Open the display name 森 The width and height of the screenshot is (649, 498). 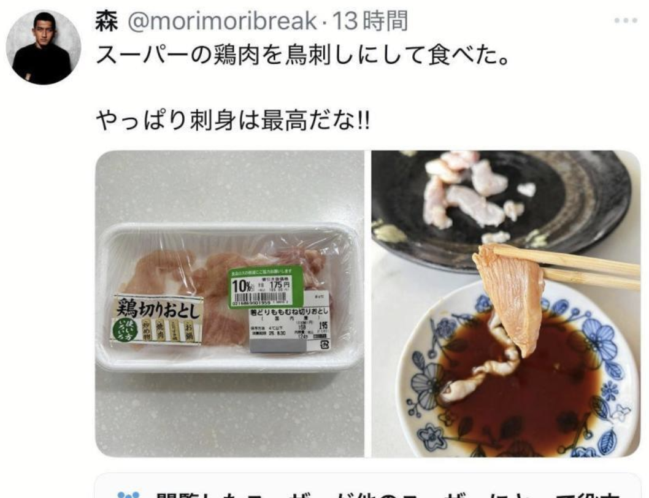coord(107,21)
